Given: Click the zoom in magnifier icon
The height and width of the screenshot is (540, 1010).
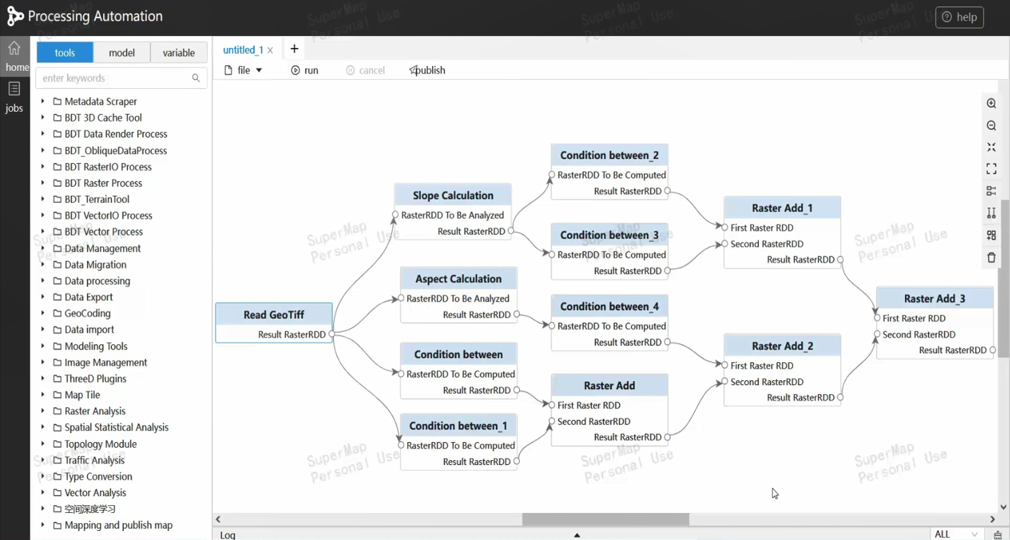Looking at the screenshot, I should point(991,104).
